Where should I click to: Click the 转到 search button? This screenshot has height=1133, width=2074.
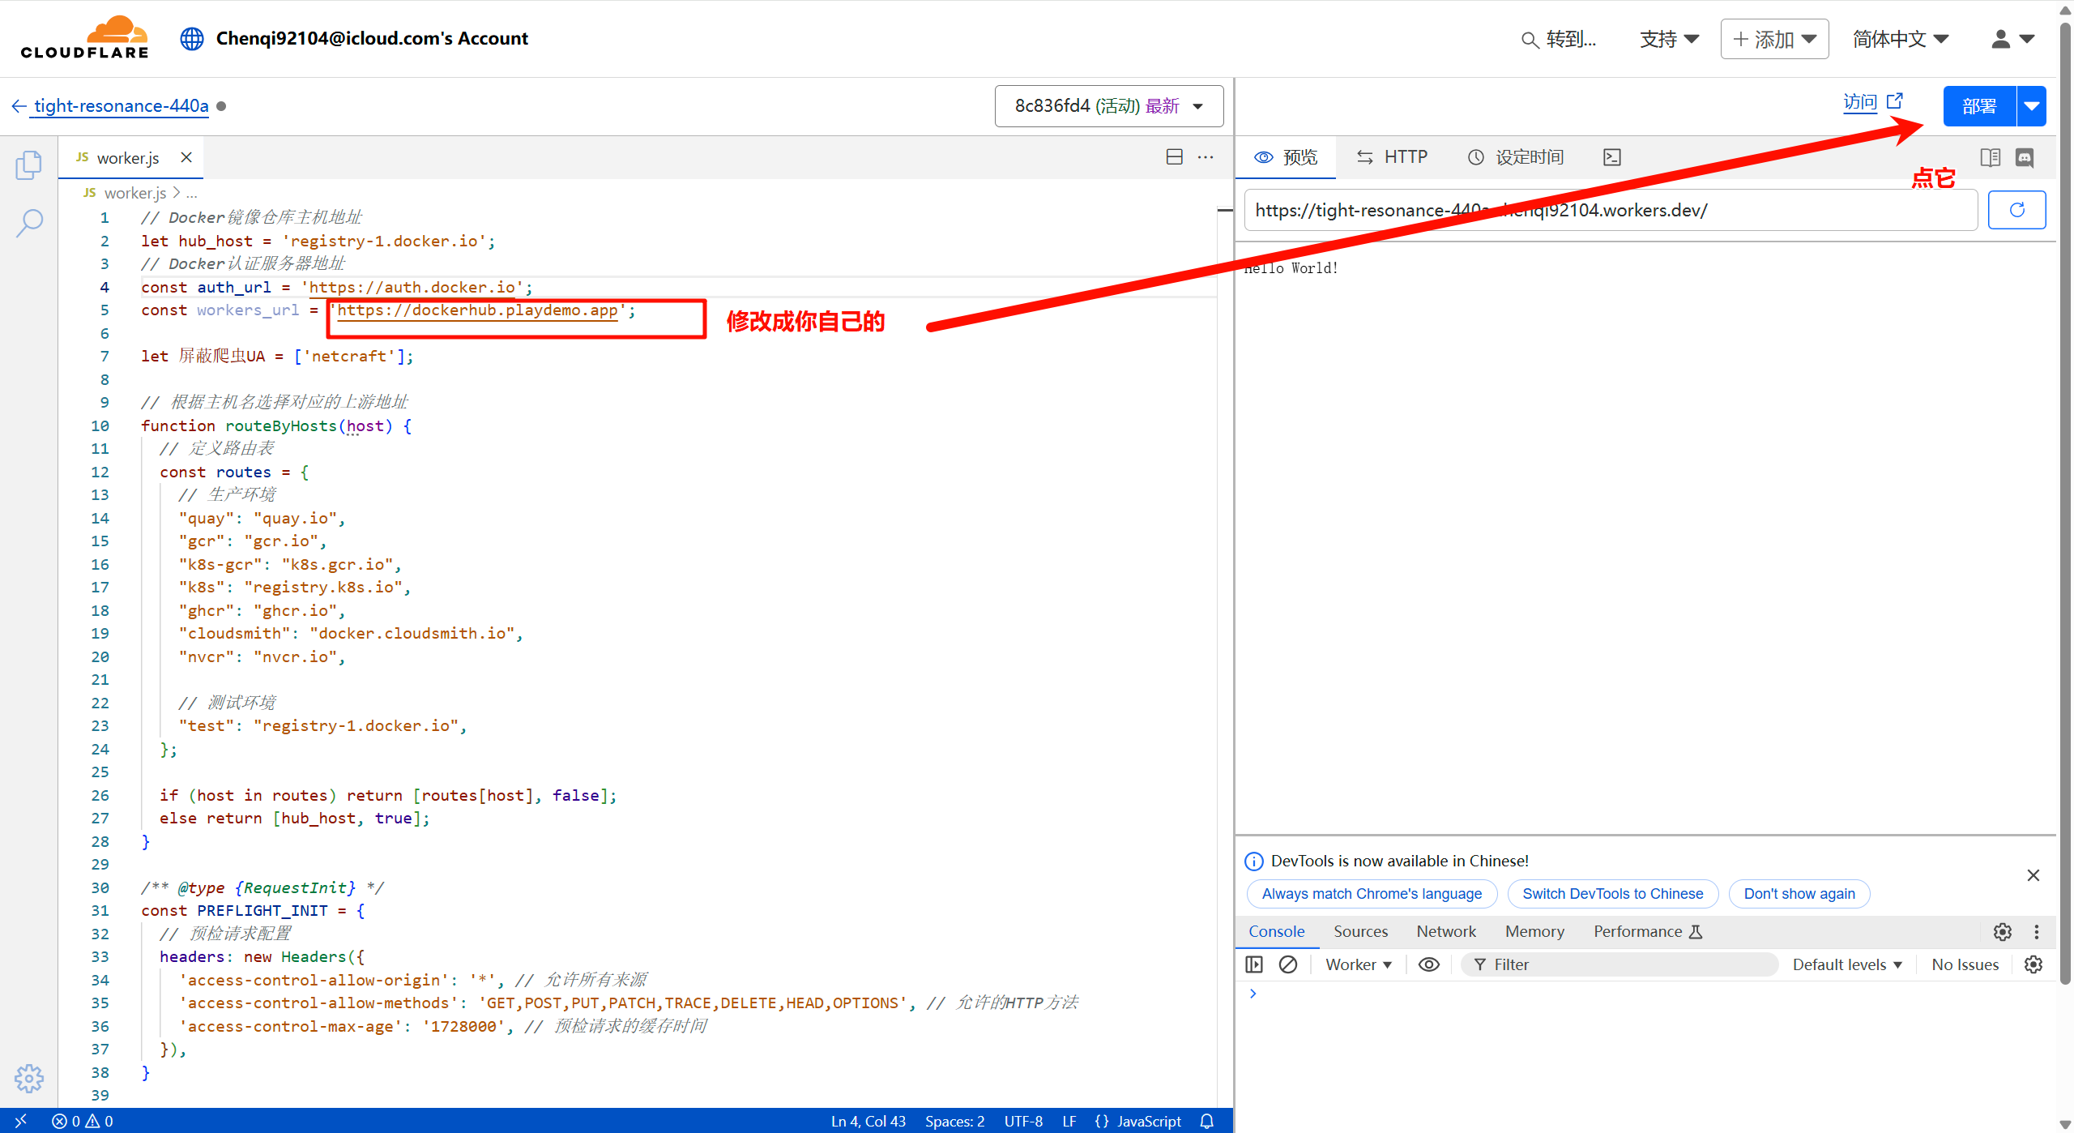coord(1560,39)
